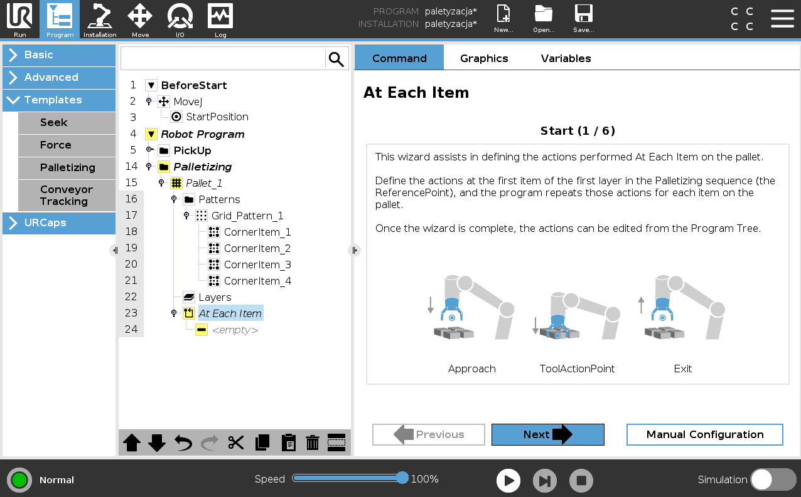Insert a Conveyor Tracking template
801x497 pixels.
click(x=67, y=196)
